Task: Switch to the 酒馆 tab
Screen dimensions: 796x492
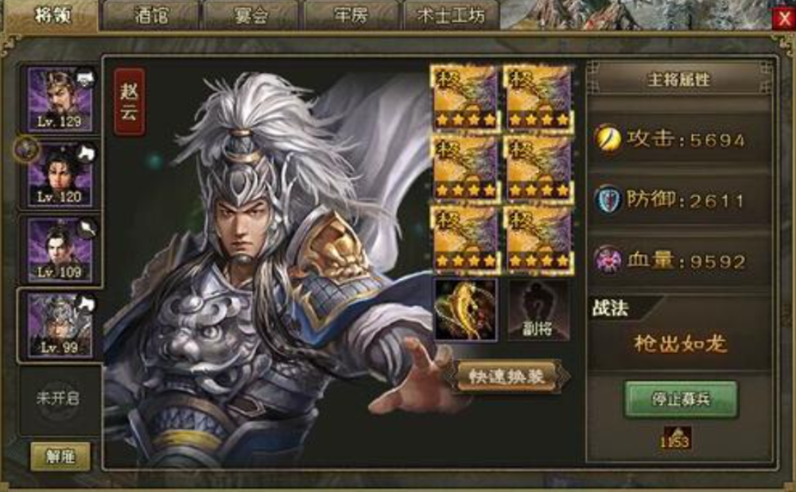Action: tap(151, 16)
